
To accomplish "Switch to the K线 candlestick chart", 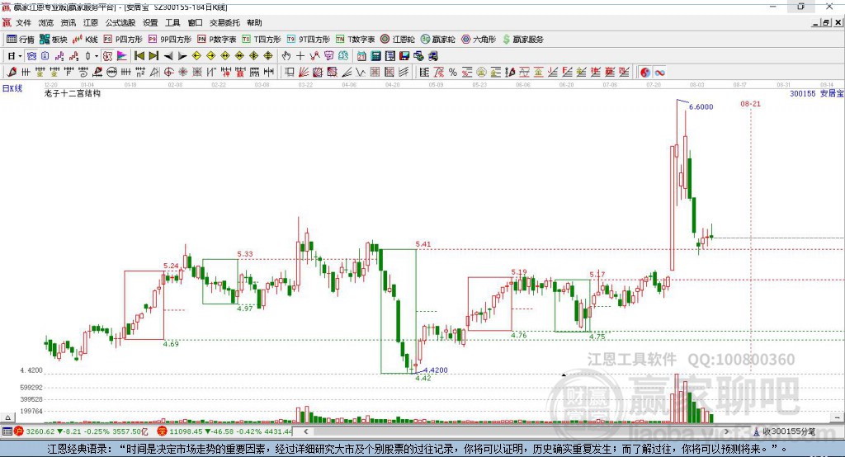I will click(x=85, y=40).
